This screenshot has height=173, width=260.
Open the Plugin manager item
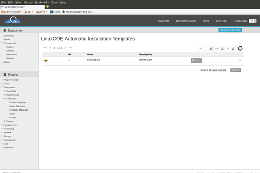coord(11,80)
